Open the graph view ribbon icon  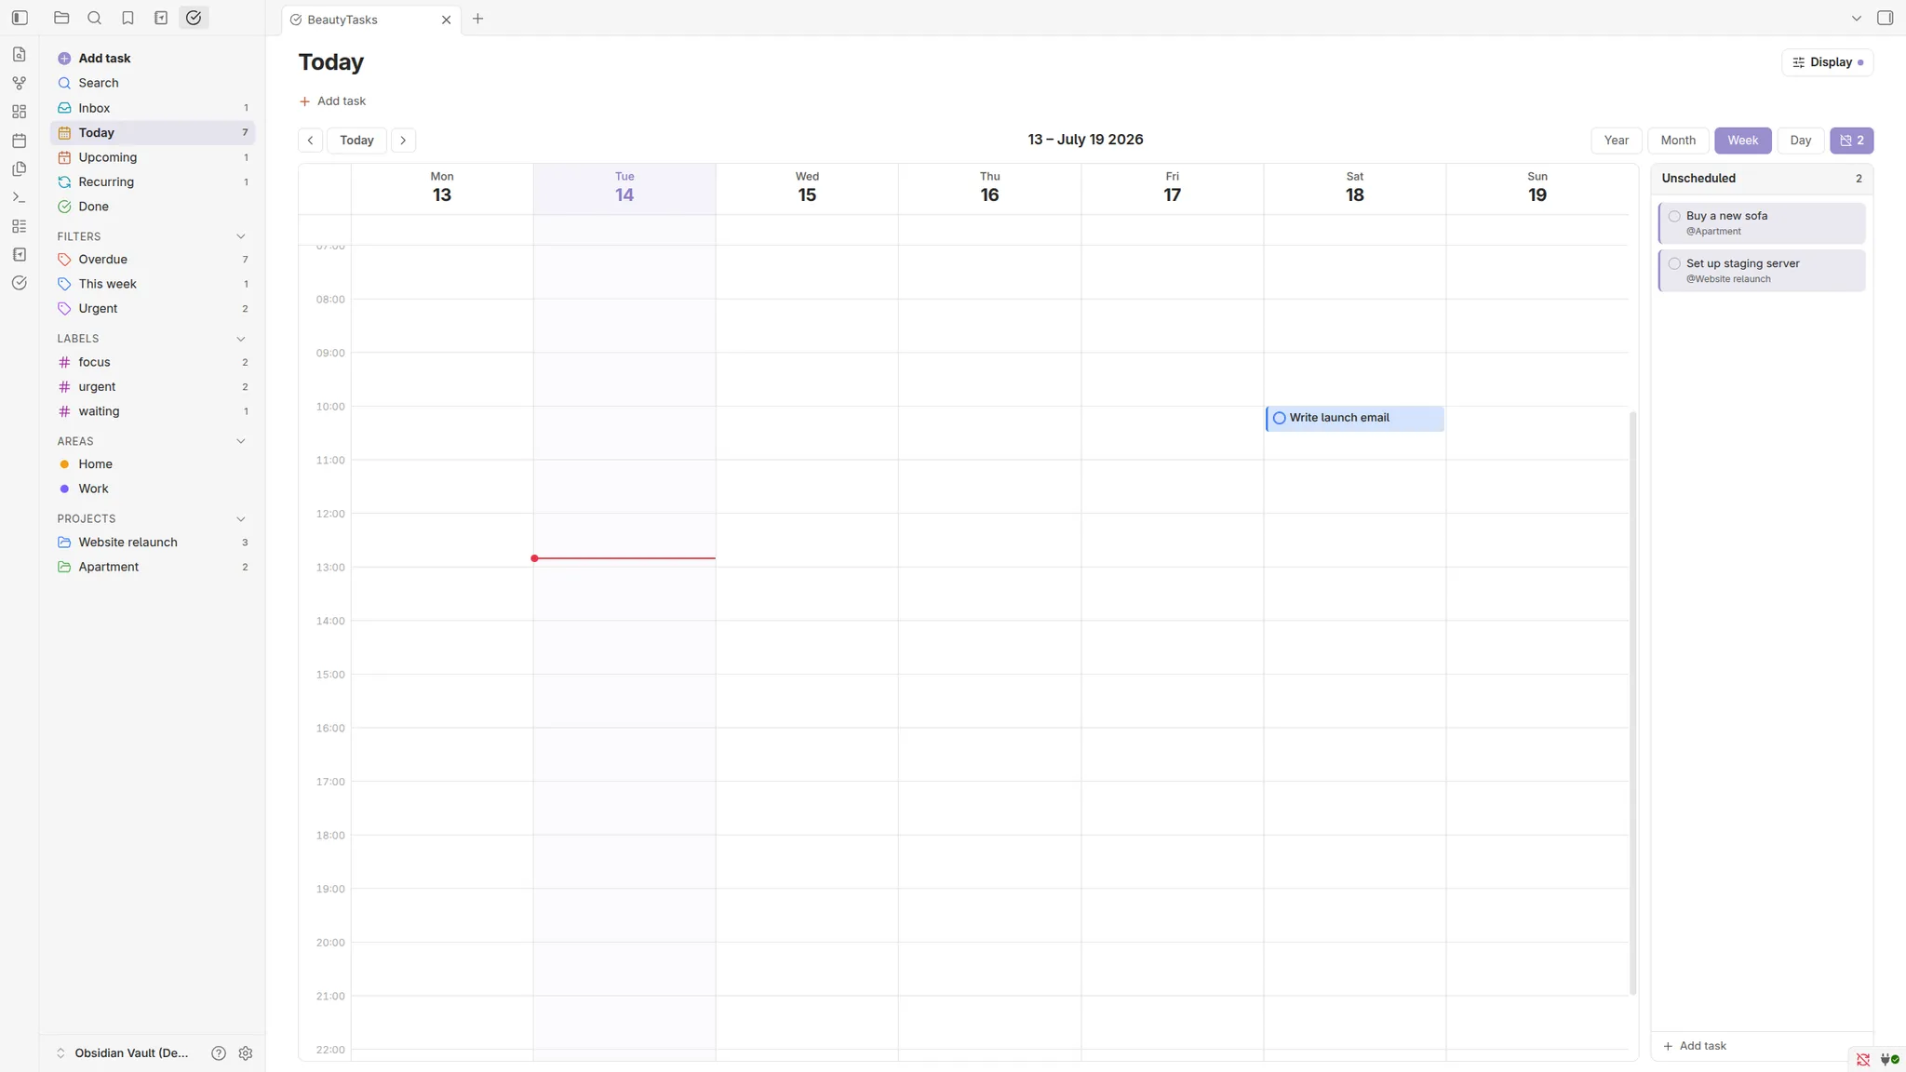(x=19, y=83)
